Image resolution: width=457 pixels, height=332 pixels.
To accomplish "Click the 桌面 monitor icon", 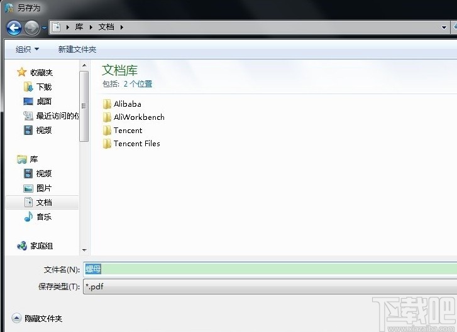I will [28, 101].
